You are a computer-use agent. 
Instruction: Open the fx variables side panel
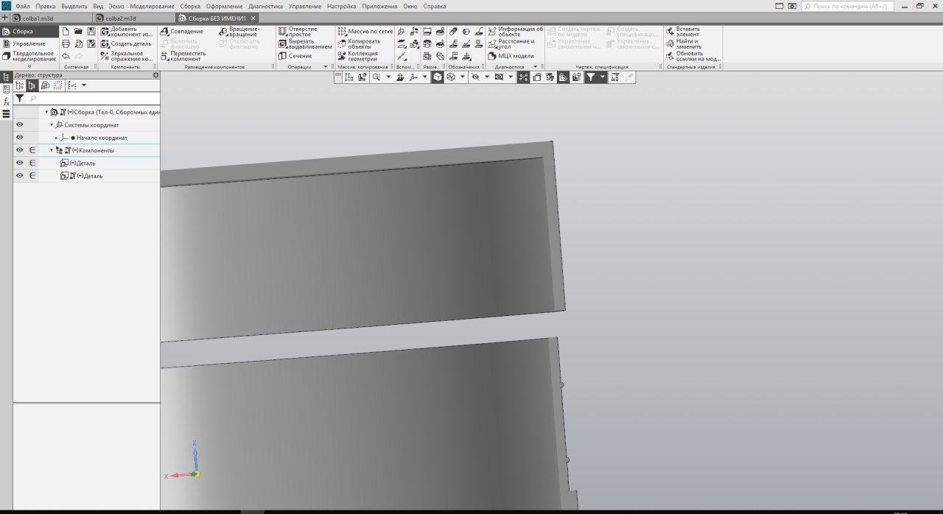click(x=6, y=102)
